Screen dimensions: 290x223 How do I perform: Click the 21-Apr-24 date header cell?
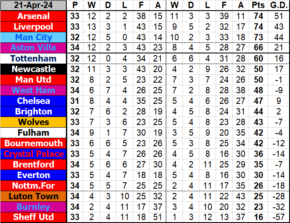pos(33,6)
